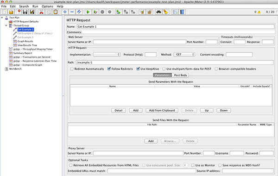Open the Edit menu

tap(13, 6)
